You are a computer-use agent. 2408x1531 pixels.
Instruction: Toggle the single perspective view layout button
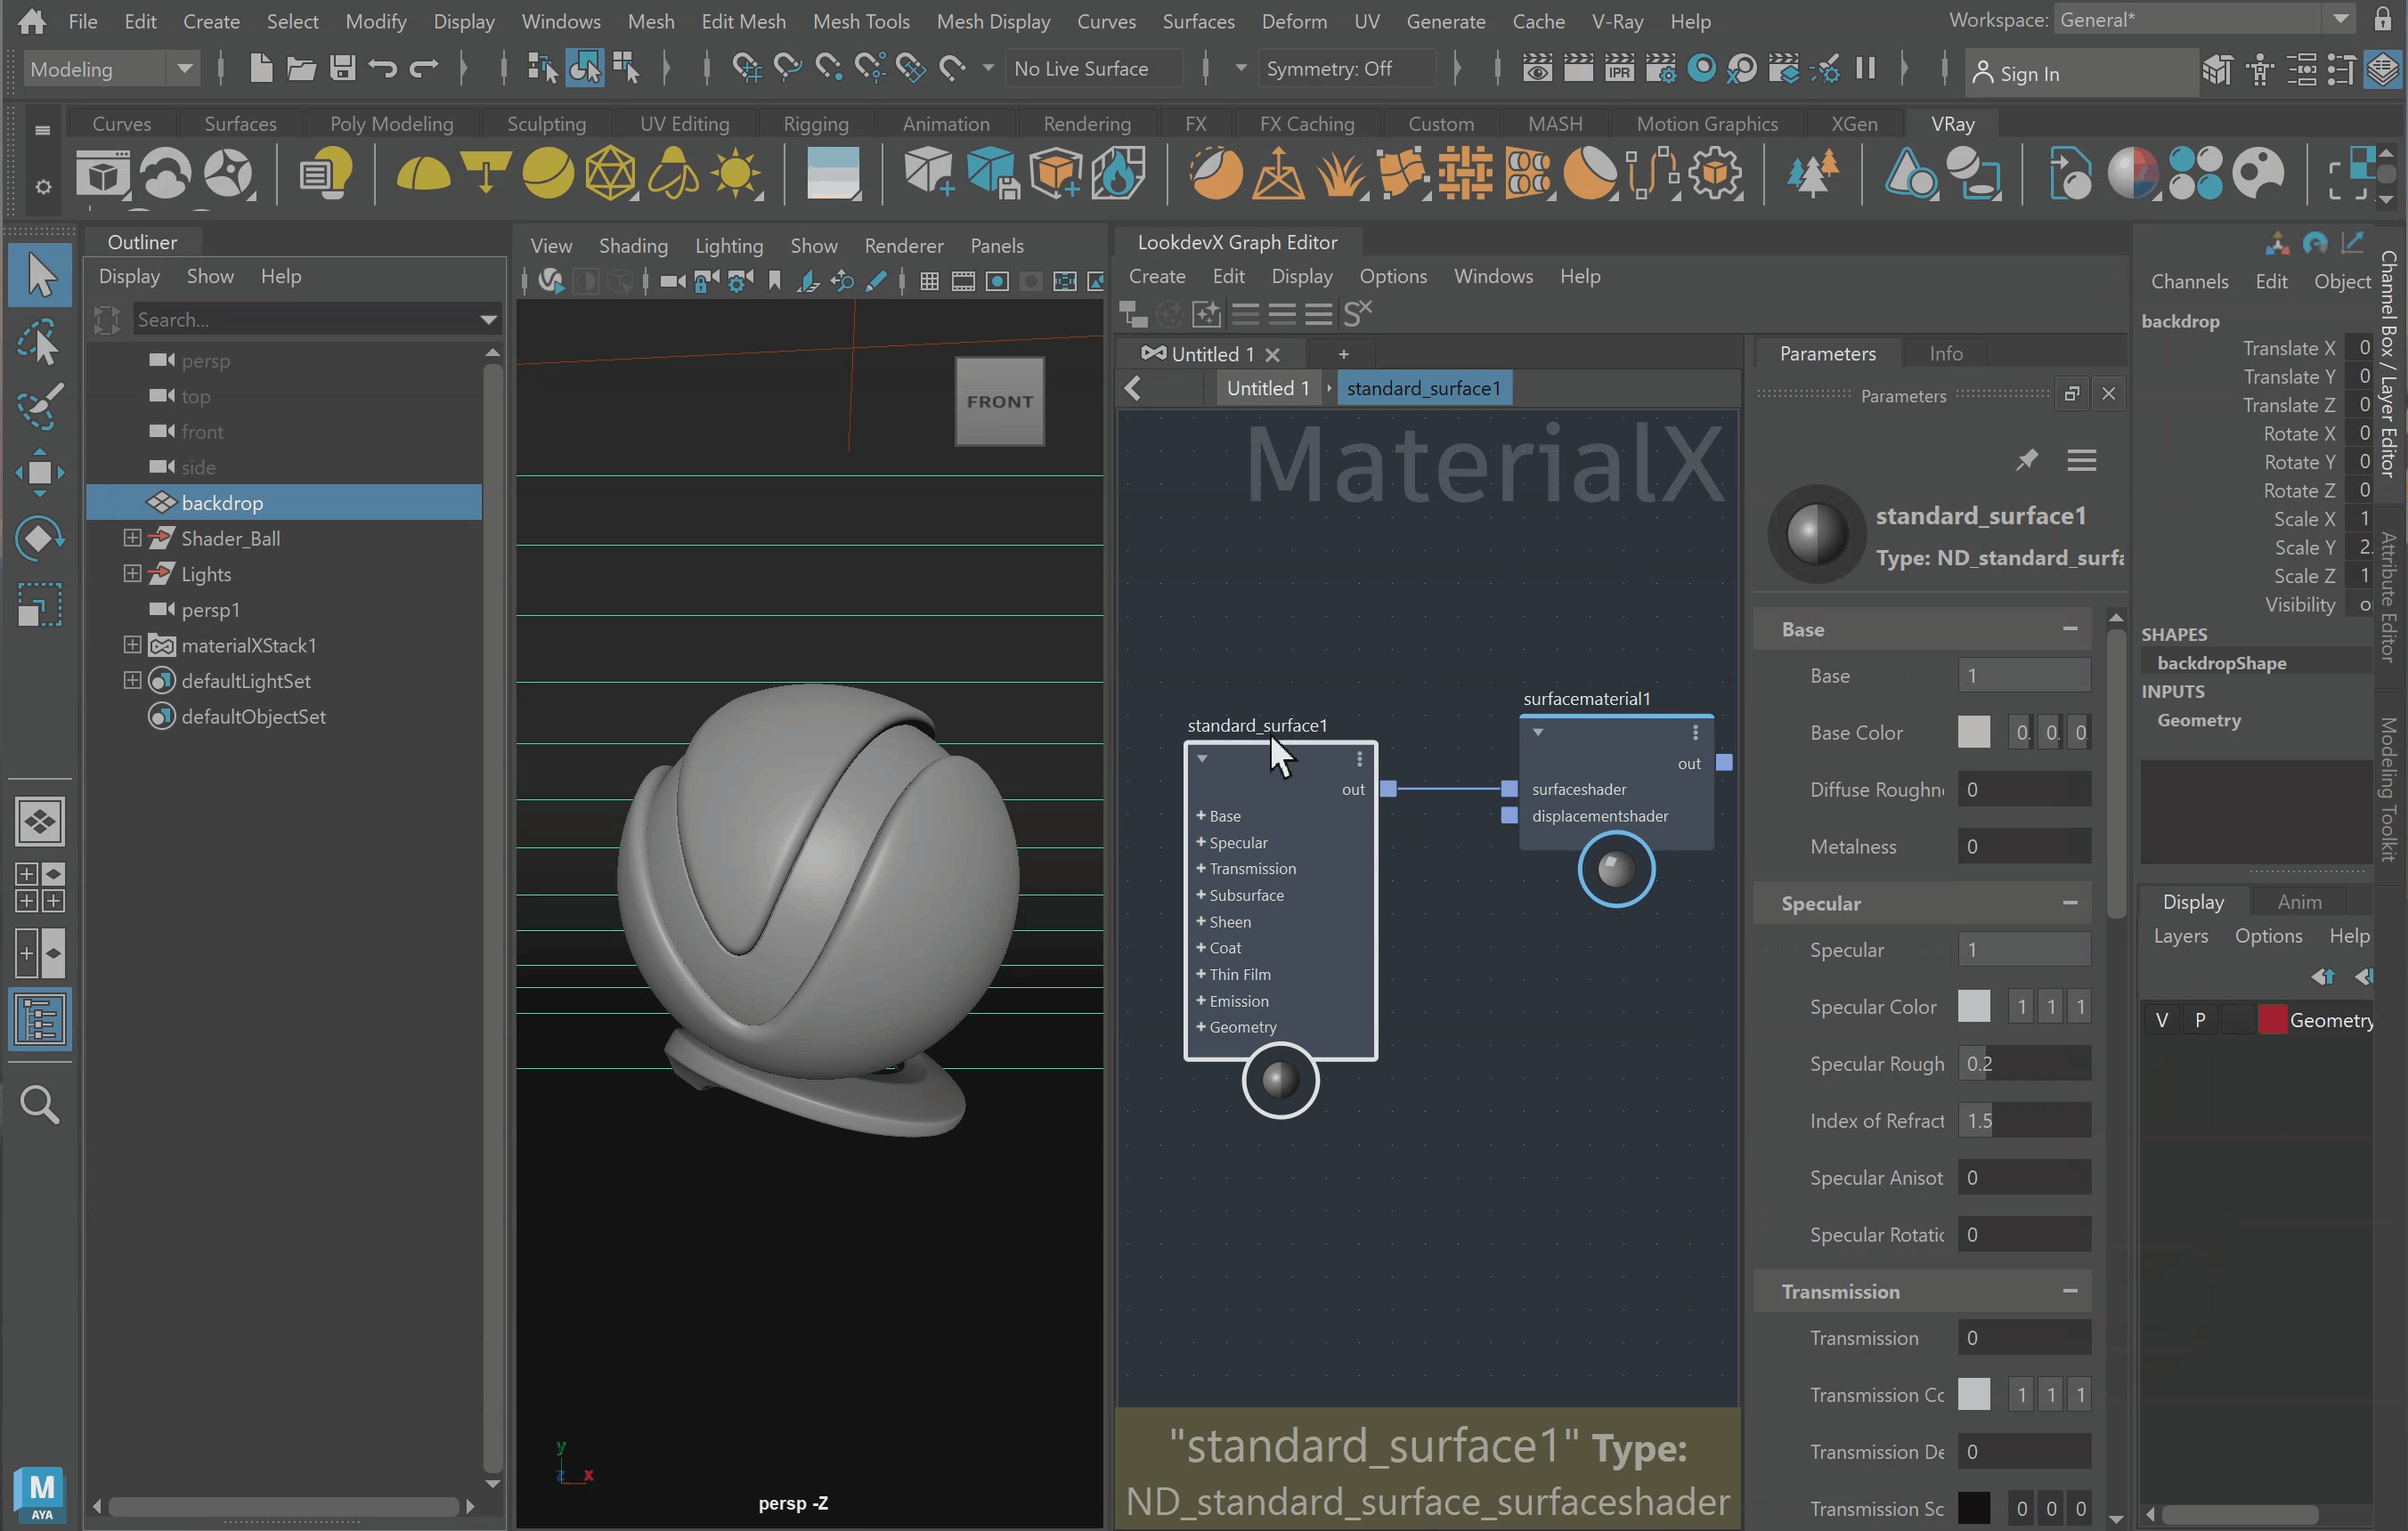tap(40, 822)
